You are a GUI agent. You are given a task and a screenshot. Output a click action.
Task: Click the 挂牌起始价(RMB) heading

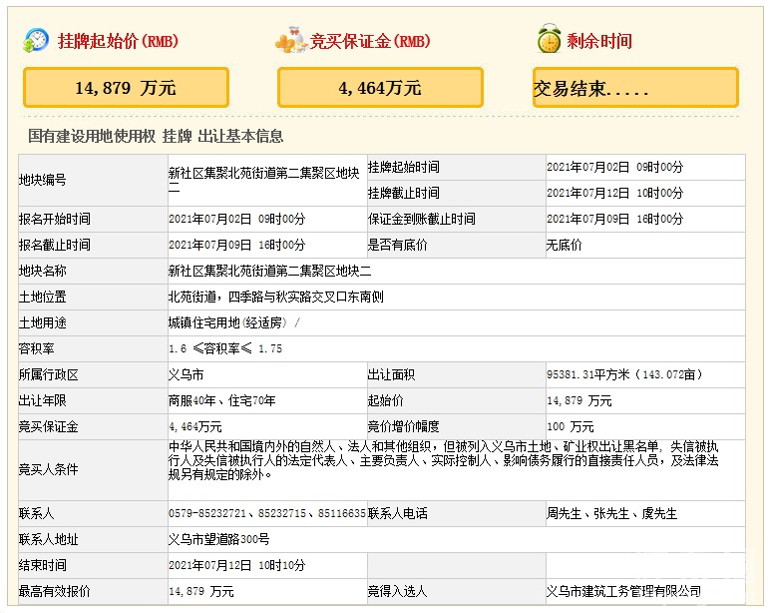pos(117,41)
